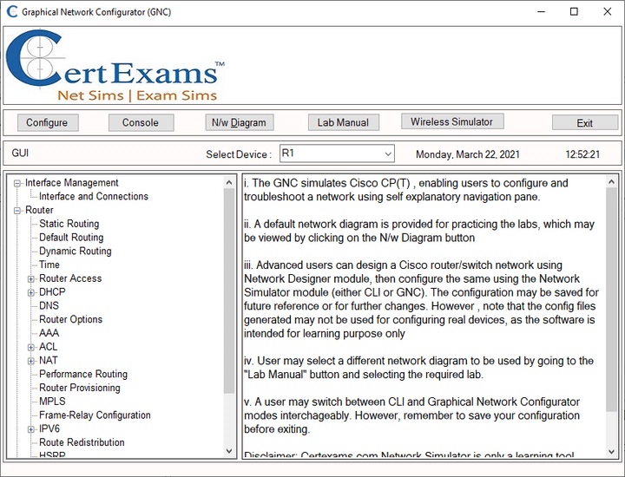The image size is (625, 477).
Task: Open the Select Device dropdown showing R1
Action: (x=337, y=154)
